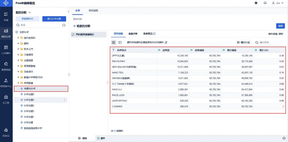Click the FineBI logo icon
288x142 pixels.
6,3
